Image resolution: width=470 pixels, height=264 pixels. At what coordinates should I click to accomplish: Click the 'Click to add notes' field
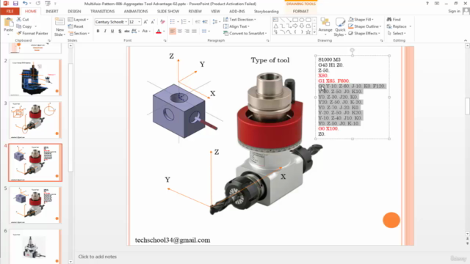click(x=98, y=257)
